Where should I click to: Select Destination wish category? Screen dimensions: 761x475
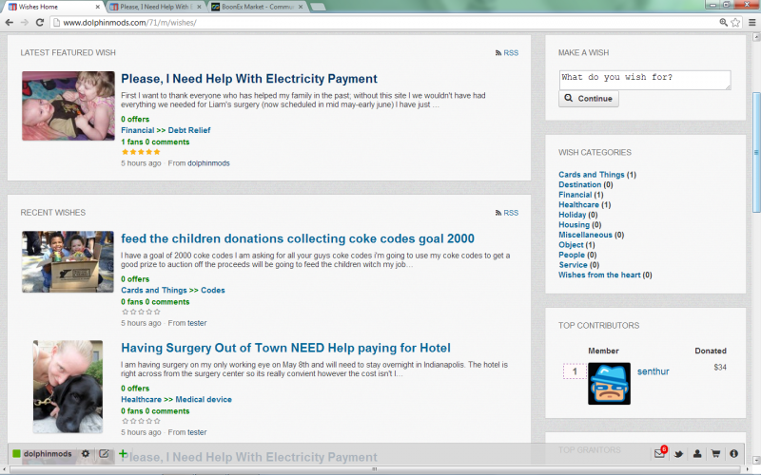(579, 184)
